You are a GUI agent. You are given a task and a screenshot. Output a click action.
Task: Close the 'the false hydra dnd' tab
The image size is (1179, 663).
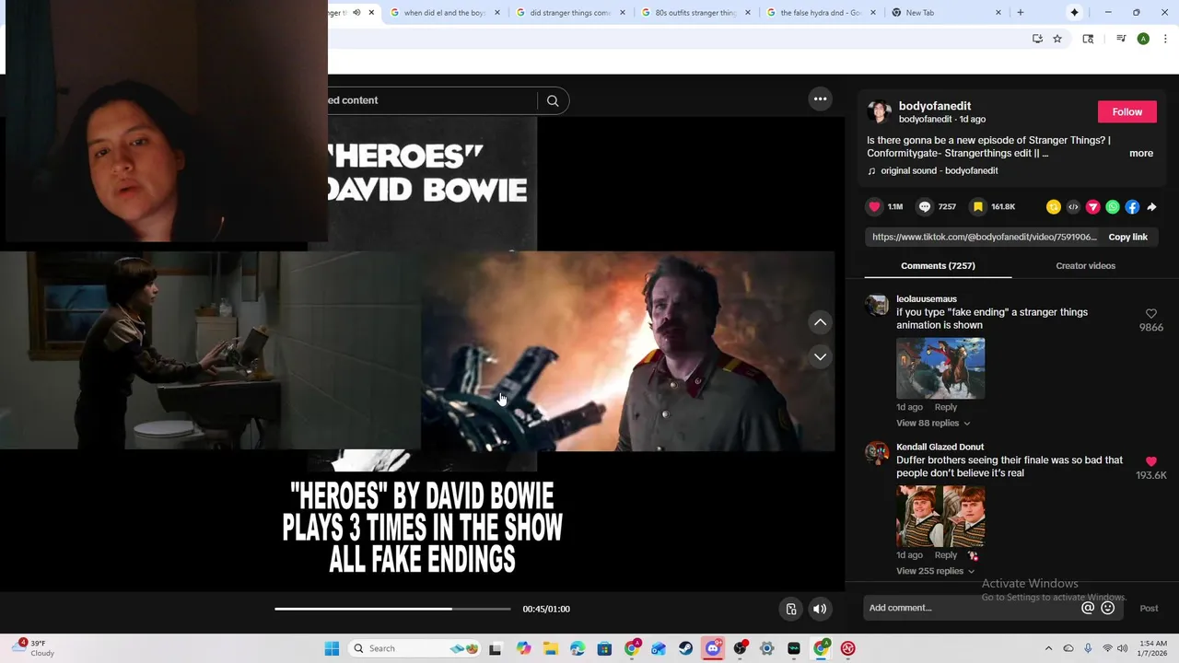pyautogui.click(x=873, y=13)
